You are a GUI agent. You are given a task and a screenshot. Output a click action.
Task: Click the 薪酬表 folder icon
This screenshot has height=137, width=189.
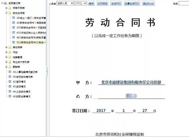point(10,67)
